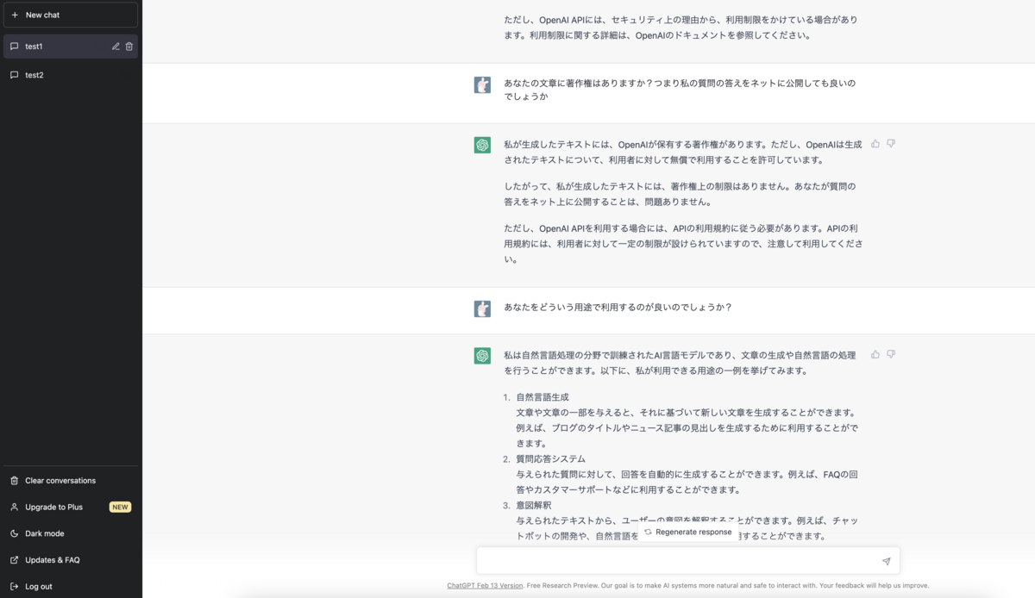
Task: Select Clear conversations
Action: [x=70, y=481]
